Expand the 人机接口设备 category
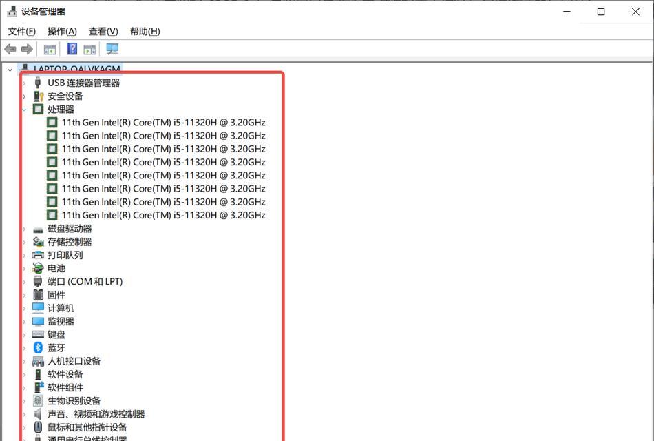This screenshot has width=654, height=441. 24,361
